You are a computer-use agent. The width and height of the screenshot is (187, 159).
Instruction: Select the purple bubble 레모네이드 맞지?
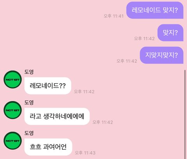(155, 10)
